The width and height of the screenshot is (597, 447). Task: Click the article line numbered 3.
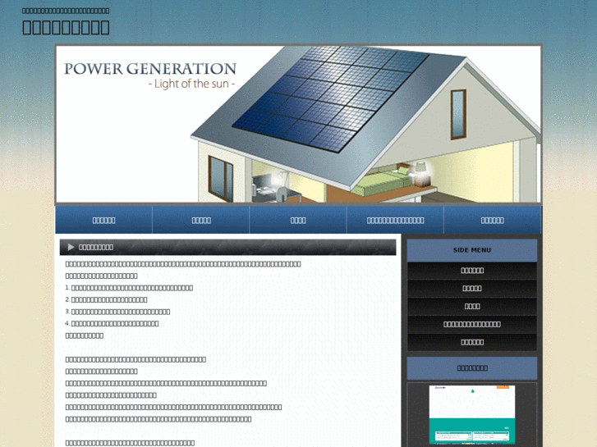pos(117,312)
